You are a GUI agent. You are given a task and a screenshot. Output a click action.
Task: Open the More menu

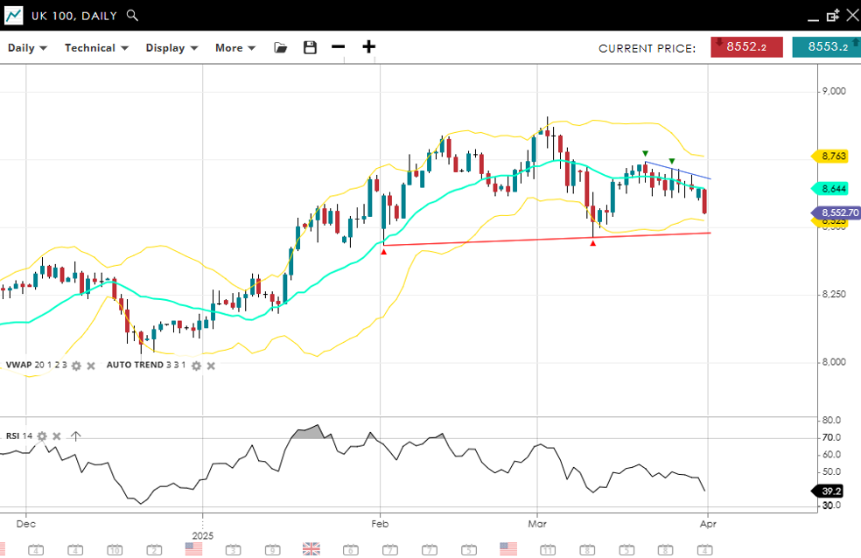pos(235,48)
